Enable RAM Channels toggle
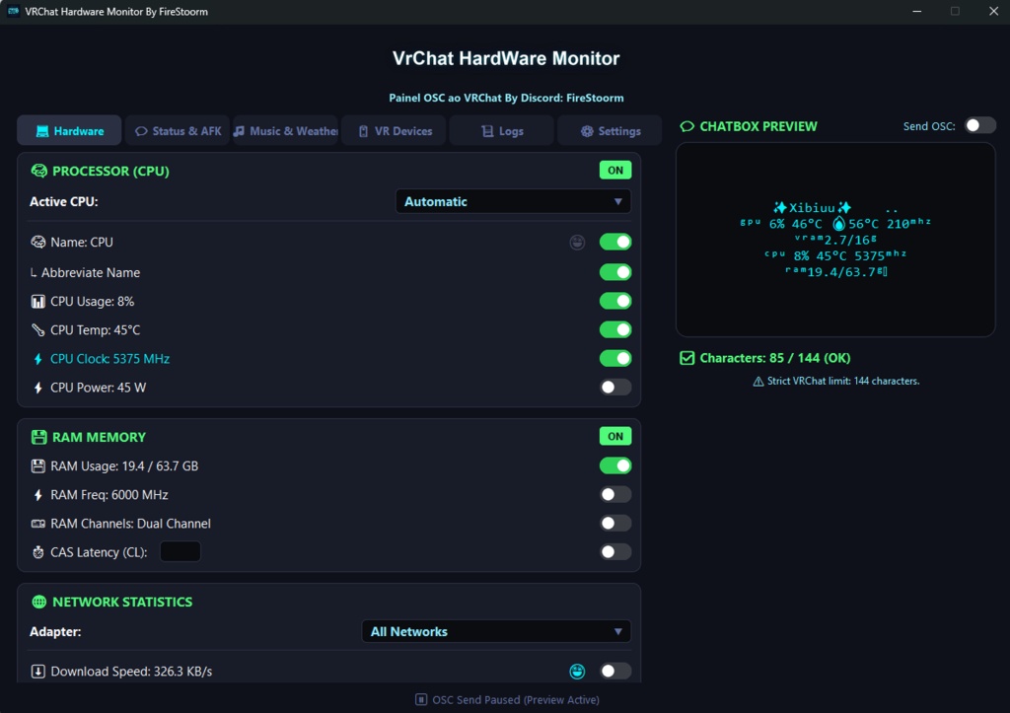Image resolution: width=1010 pixels, height=713 pixels. pos(615,523)
